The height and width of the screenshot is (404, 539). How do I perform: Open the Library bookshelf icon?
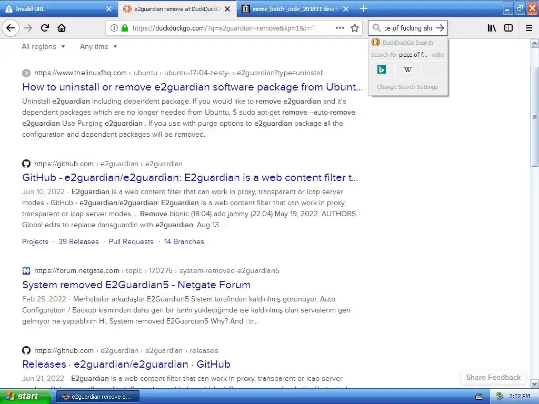492,28
